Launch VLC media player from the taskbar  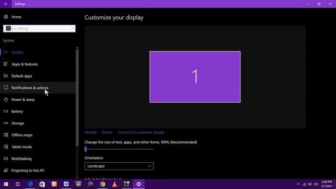114,184
